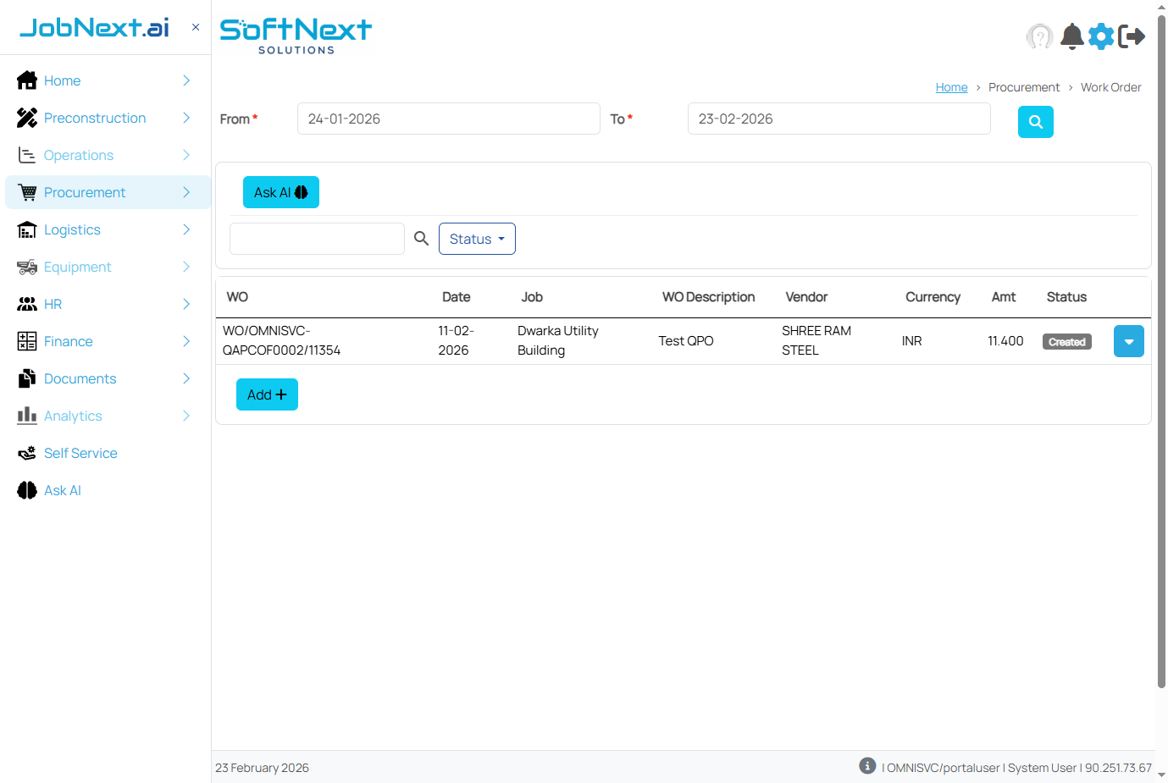Click the Add + button

click(x=267, y=394)
